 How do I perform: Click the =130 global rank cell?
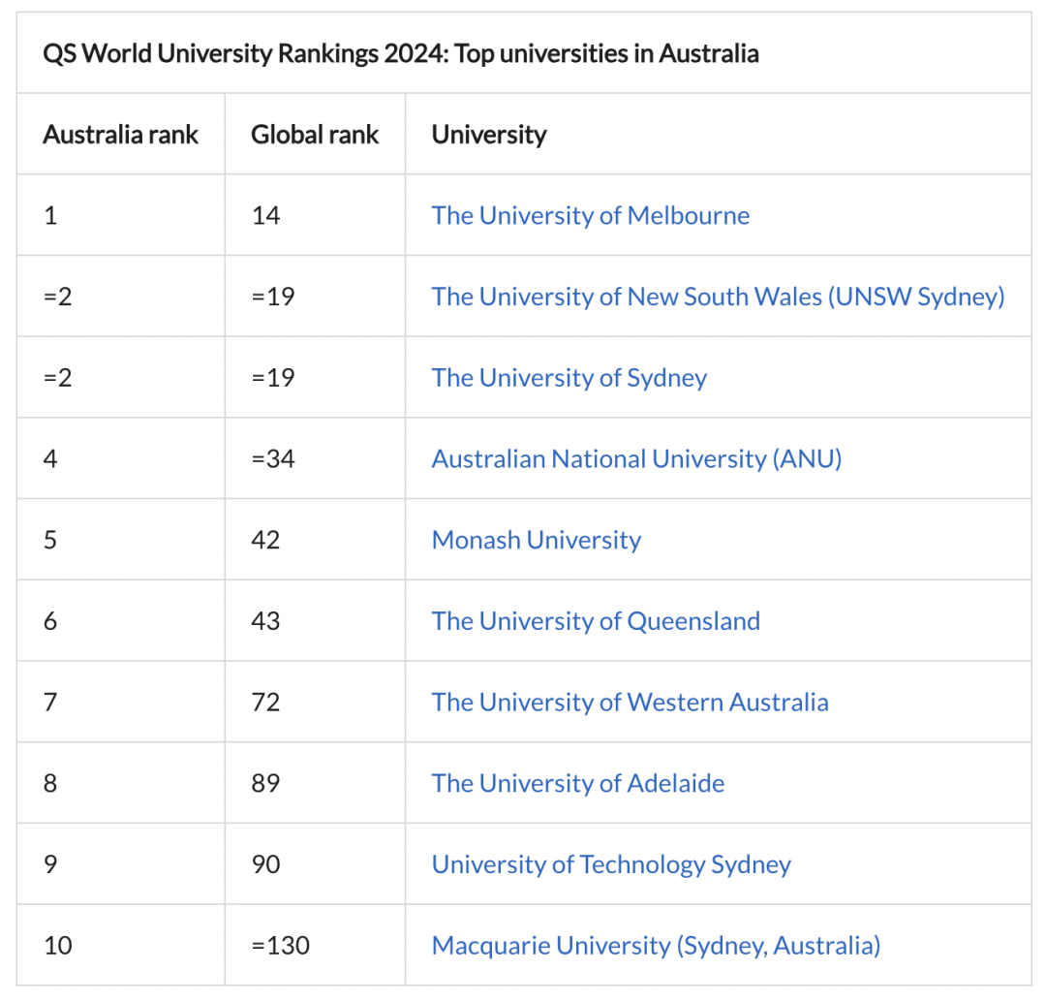point(280,945)
